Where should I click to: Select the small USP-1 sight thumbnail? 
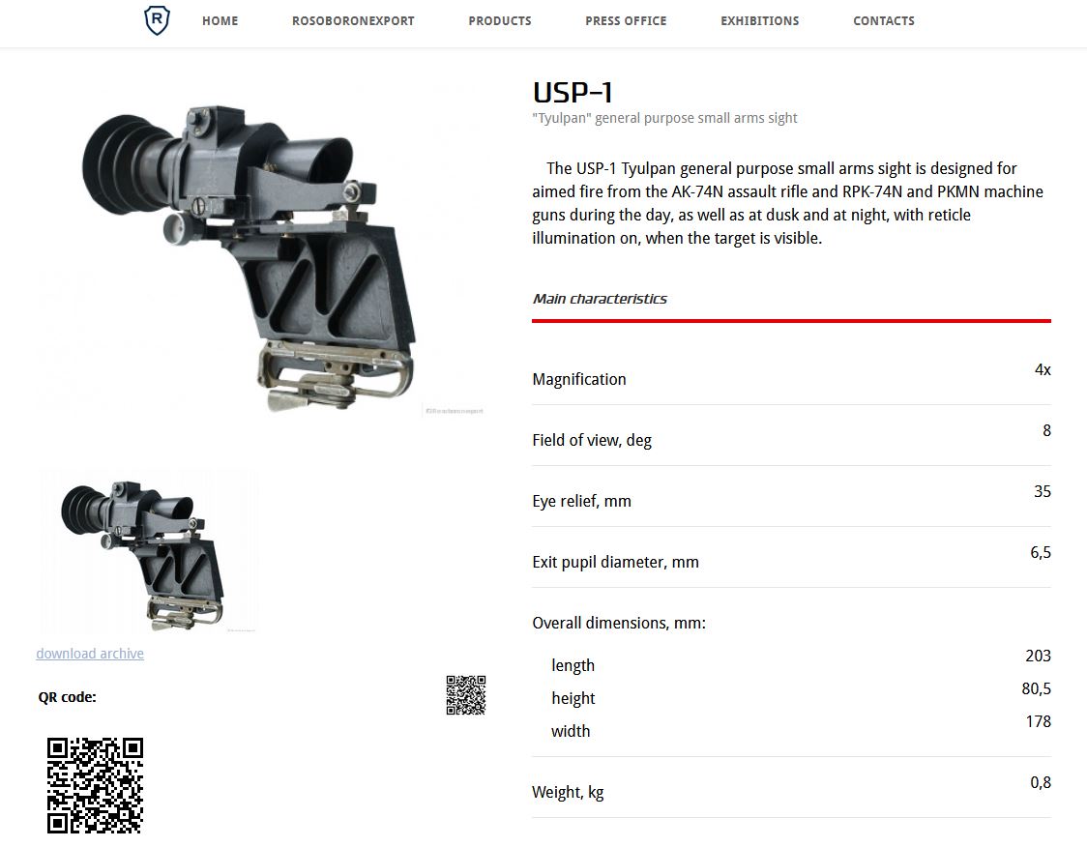coord(148,551)
